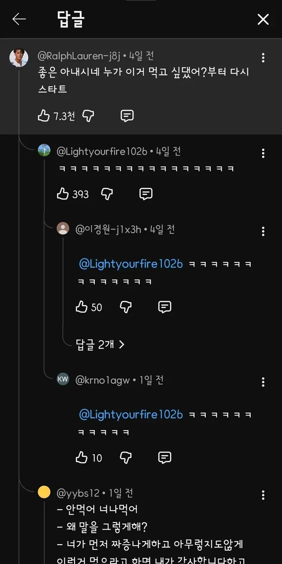Expand the 답글 2개 replies
This screenshot has width=282, height=564.
pos(100,345)
